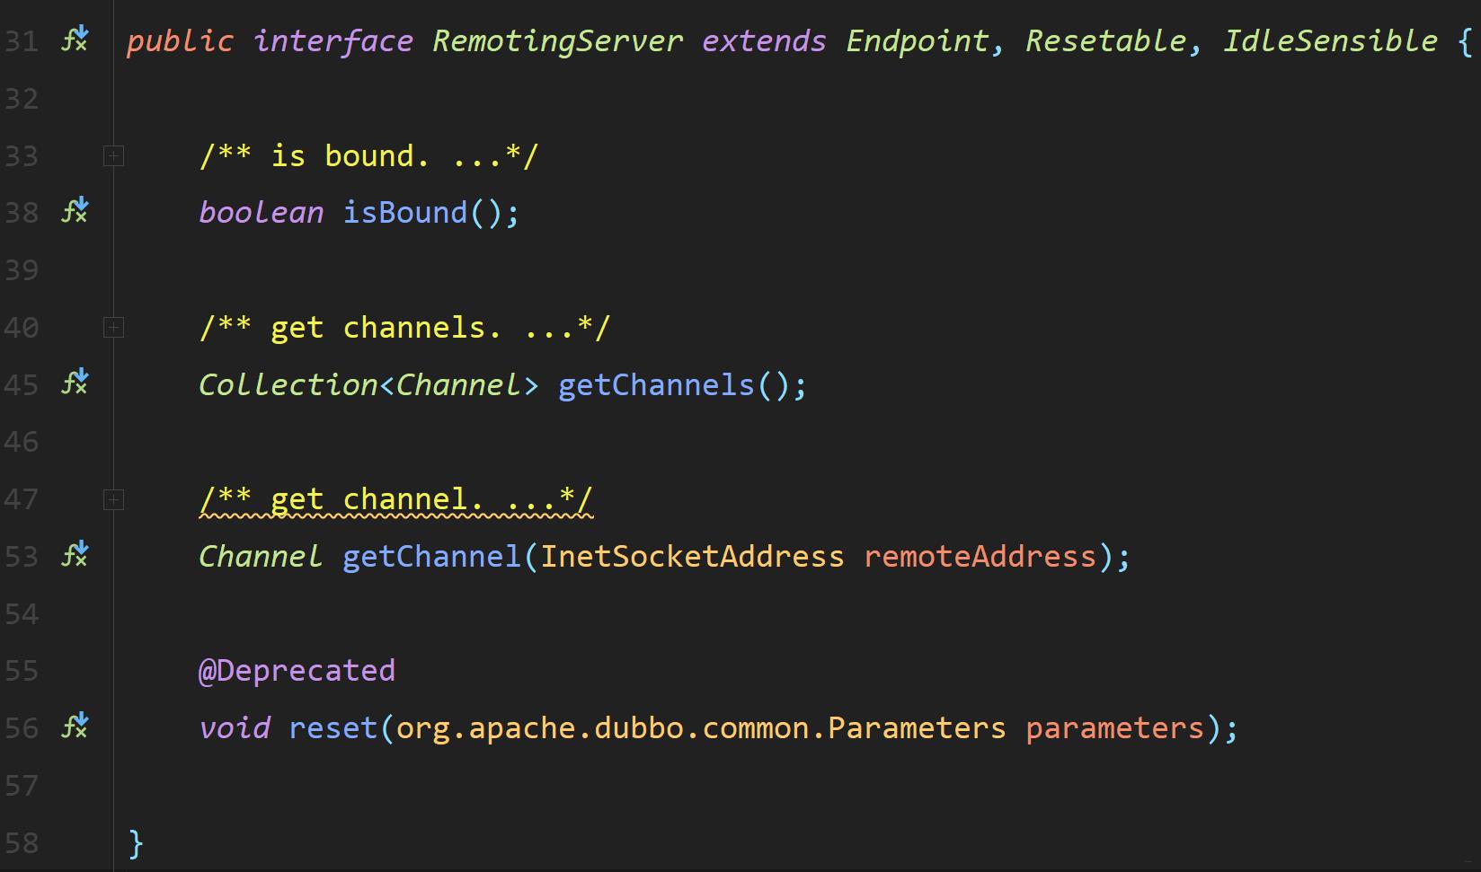1481x872 pixels.
Task: Expand the folded 'is bound' comment
Action: [113, 156]
